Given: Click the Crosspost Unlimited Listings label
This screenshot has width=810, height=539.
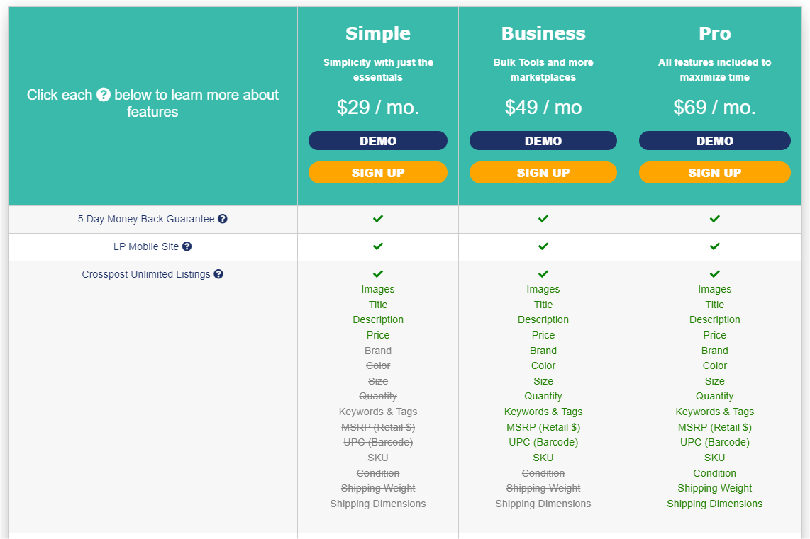Looking at the screenshot, I should coord(146,274).
